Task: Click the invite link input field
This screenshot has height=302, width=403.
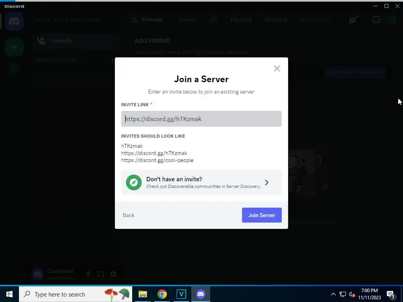Action: tap(201, 119)
